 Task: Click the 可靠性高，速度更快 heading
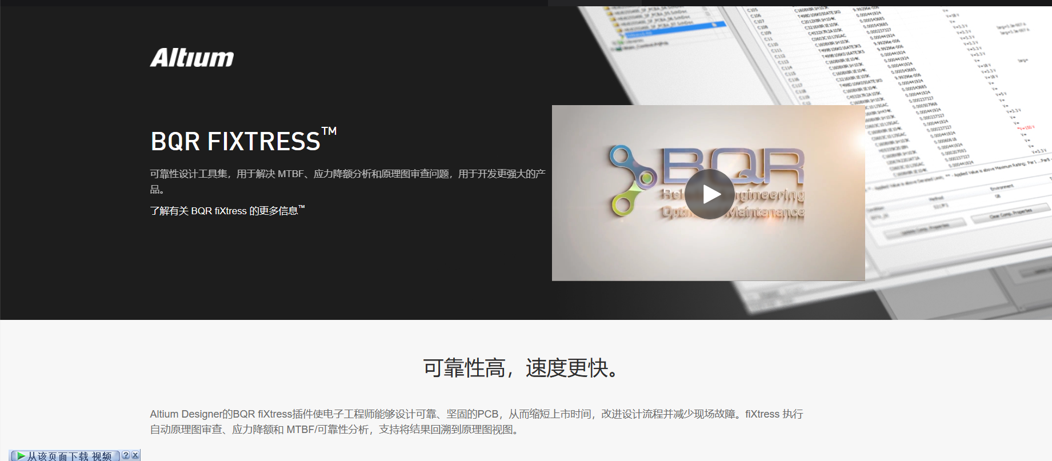coord(521,368)
